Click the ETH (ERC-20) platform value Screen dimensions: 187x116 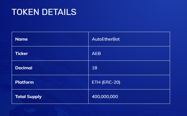pyautogui.click(x=106, y=82)
